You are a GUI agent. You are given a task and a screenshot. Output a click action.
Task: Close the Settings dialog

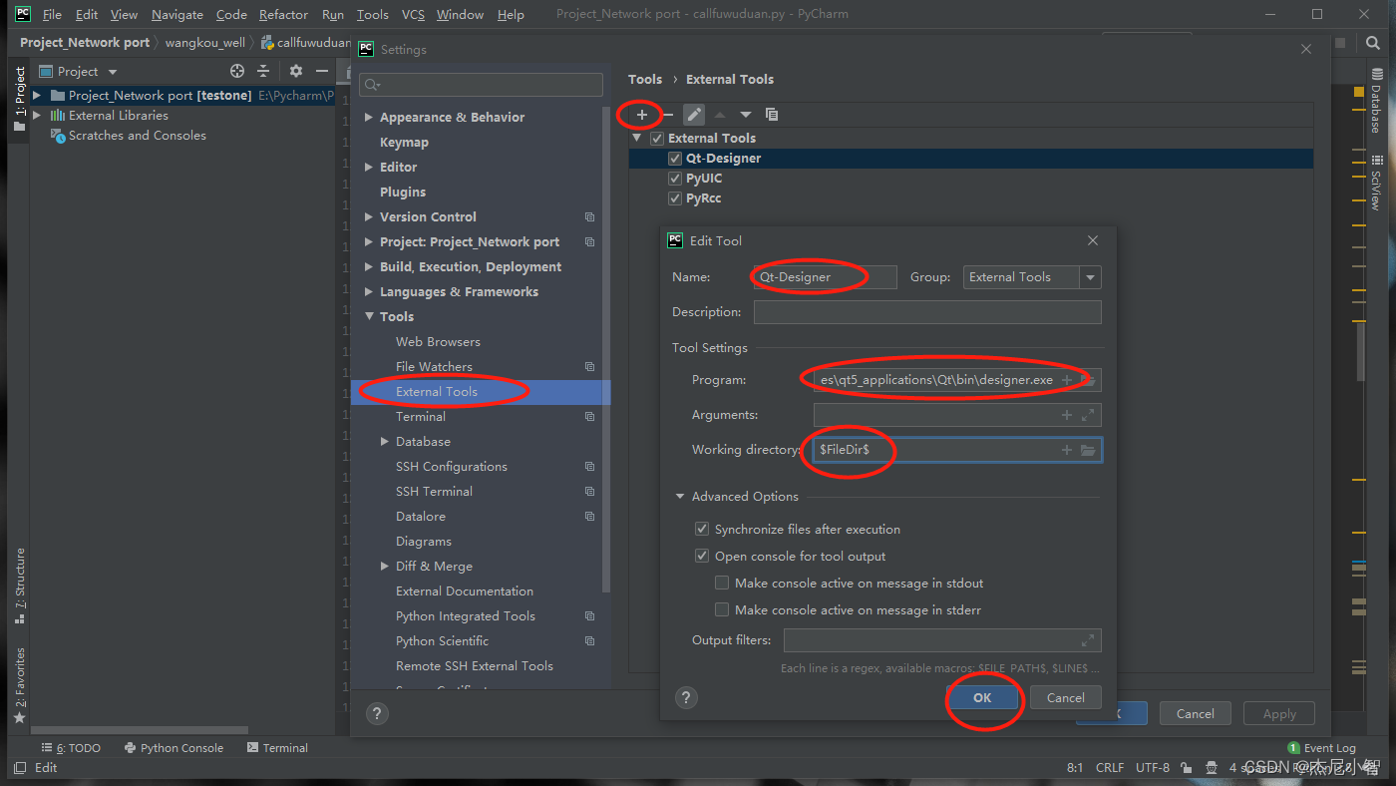(1306, 49)
